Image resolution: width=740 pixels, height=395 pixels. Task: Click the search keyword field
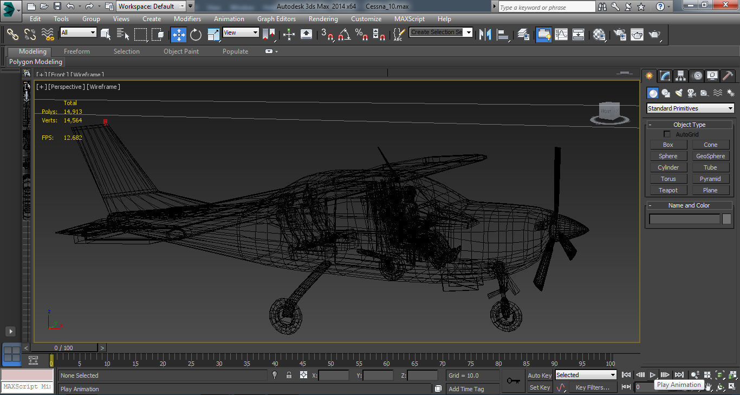546,7
